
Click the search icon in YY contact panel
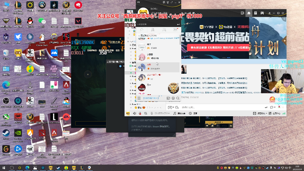point(178,98)
